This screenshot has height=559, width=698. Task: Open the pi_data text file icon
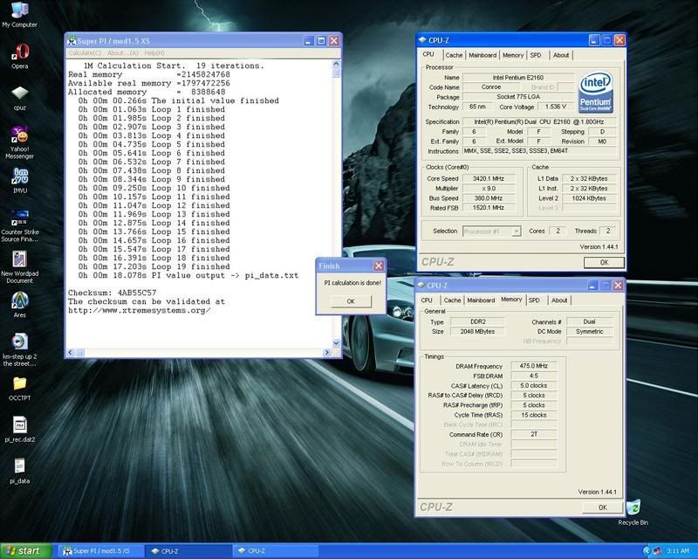[x=18, y=466]
